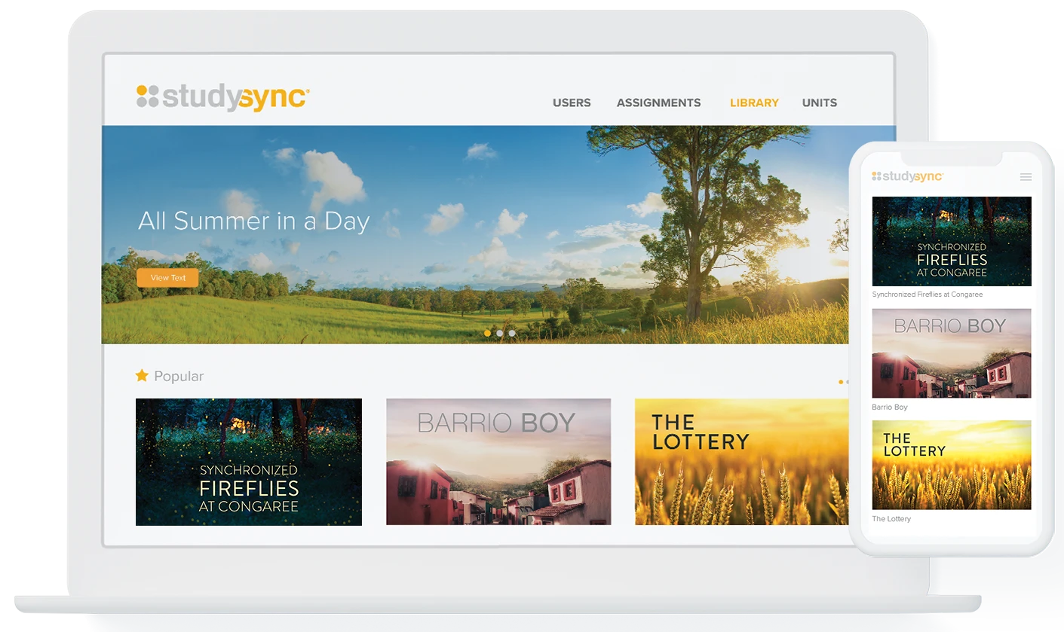Click the StudySync logo on the phone
Image resolution: width=1064 pixels, height=632 pixels.
[x=908, y=176]
